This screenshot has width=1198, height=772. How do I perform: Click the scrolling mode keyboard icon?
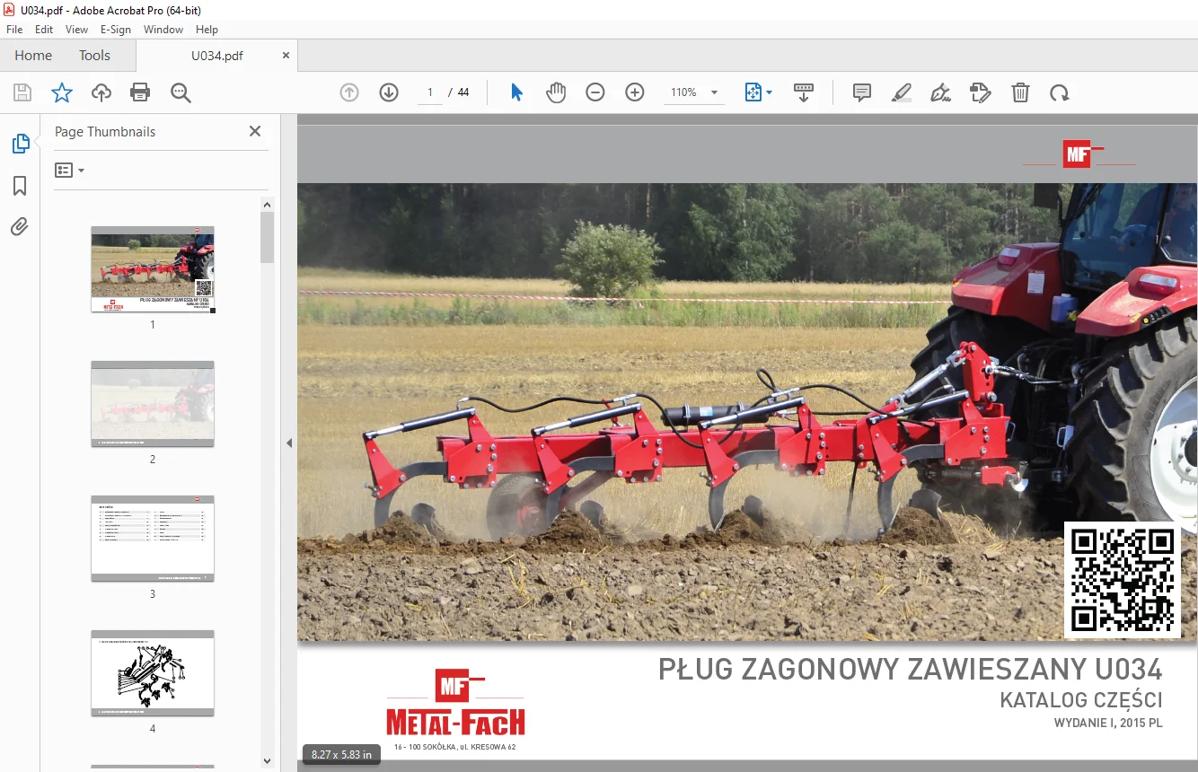click(x=804, y=92)
